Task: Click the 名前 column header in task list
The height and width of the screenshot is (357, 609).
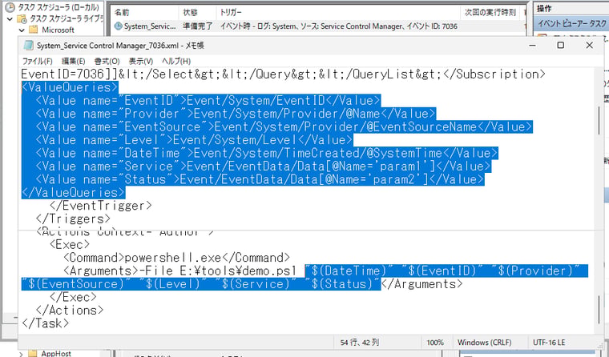Action: 122,13
